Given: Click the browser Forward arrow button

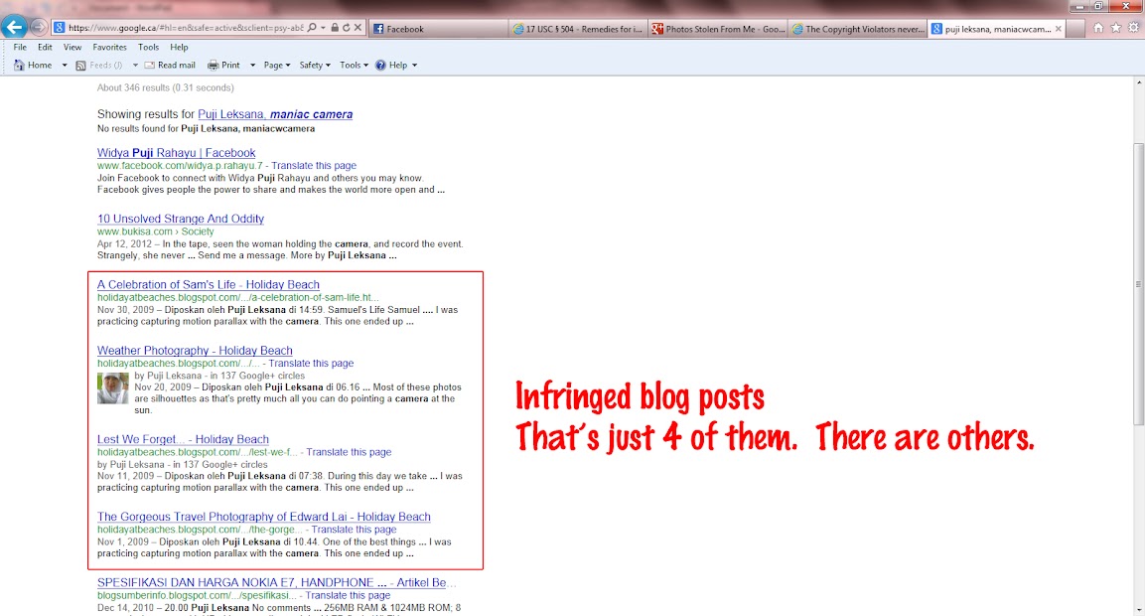Looking at the screenshot, I should coord(39,28).
